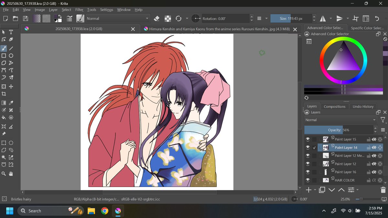Open vertical mirror tool dropdown arrow
388x218 pixels.
pos(347,18)
